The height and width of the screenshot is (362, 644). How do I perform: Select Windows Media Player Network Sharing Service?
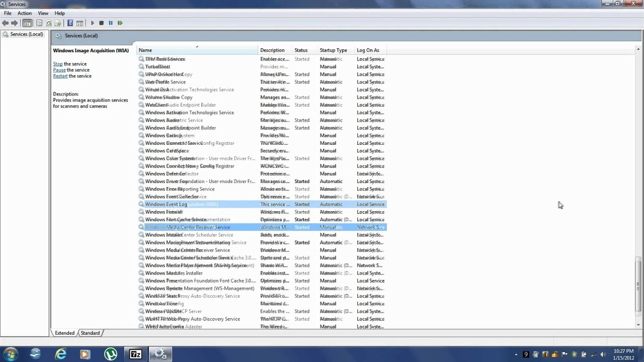[262, 265]
